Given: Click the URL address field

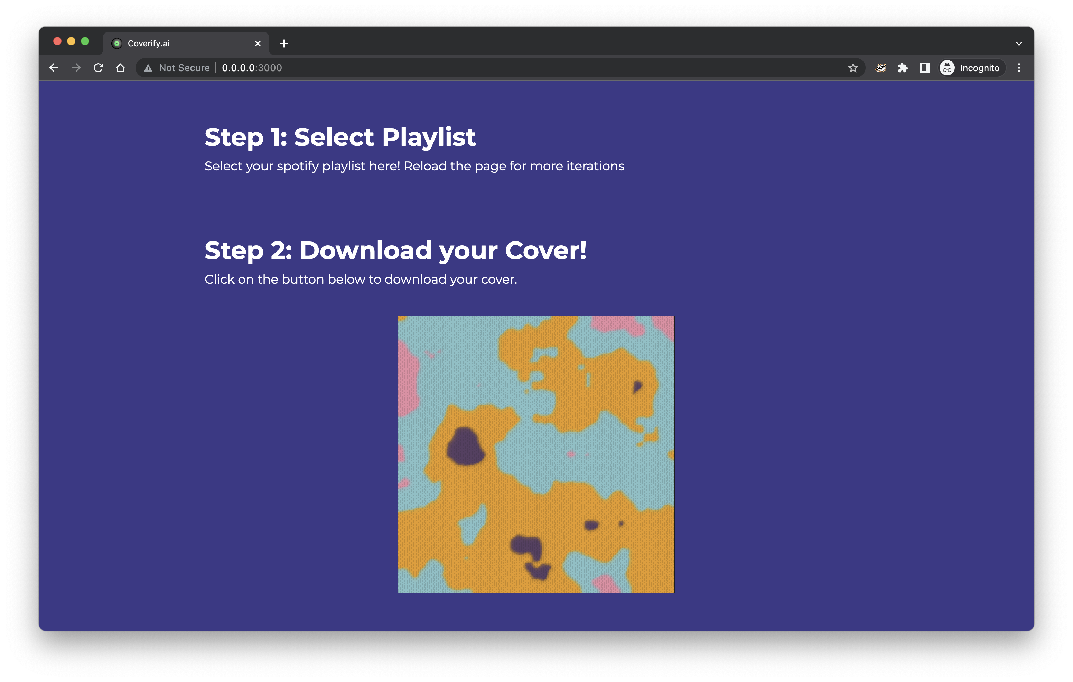Looking at the screenshot, I should tap(490, 68).
